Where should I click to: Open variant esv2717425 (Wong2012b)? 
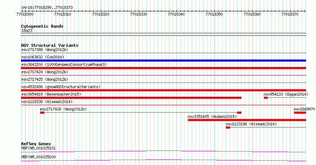pyautogui.click(x=45, y=79)
